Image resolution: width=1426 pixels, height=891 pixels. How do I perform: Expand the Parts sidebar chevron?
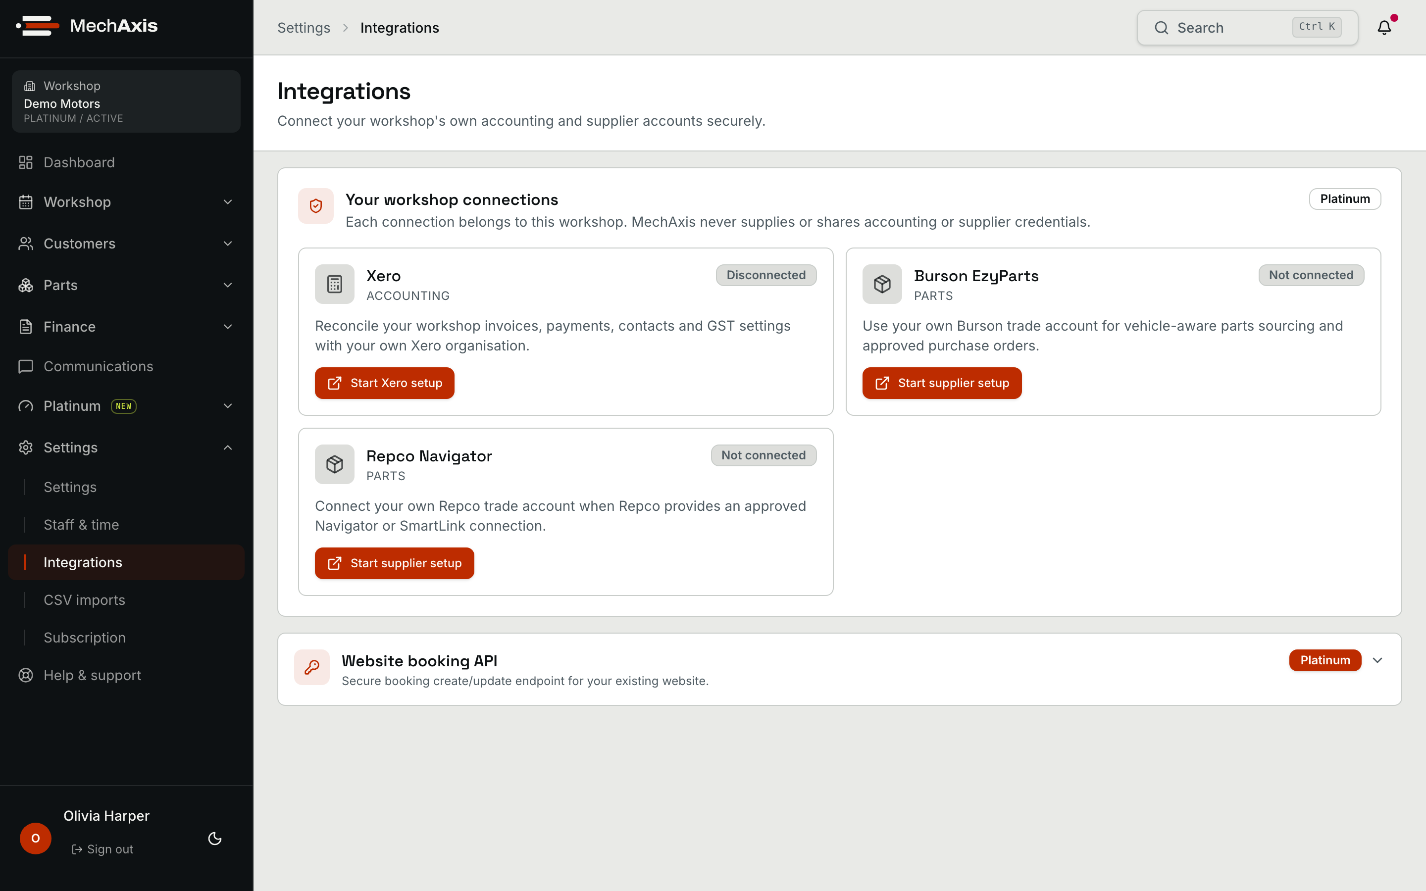(x=228, y=285)
